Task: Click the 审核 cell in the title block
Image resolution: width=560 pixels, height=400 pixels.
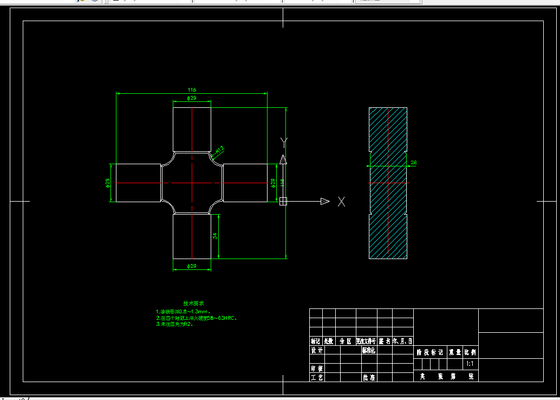Action: tap(317, 368)
